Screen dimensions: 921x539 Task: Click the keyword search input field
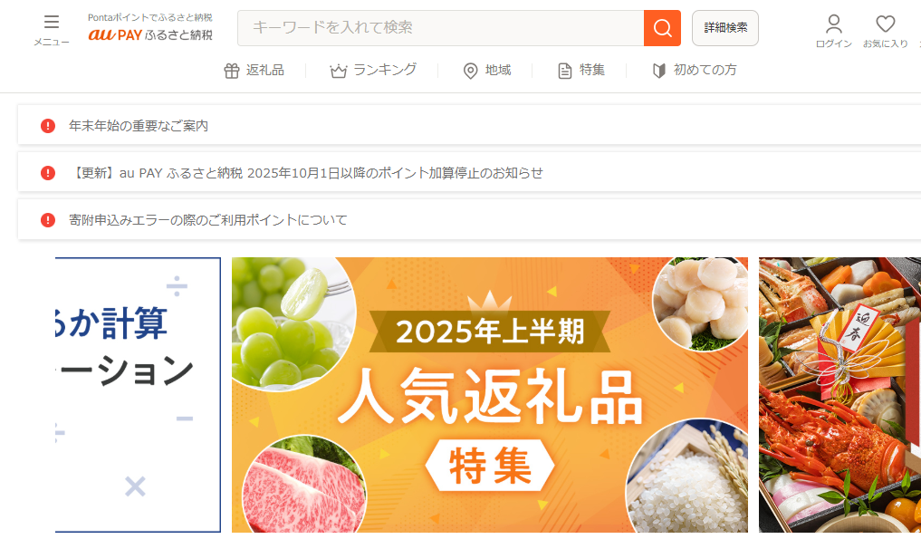[440, 27]
